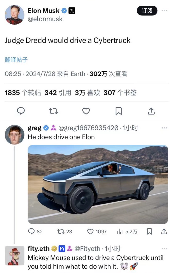
Task: Share Elon Musk's post via share icon
Action: pos(151,111)
